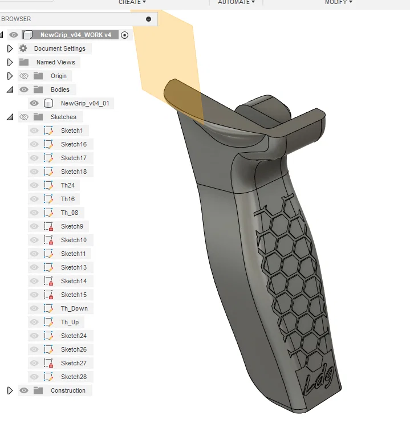The image size is (410, 436).
Task: Expand the Named Views node
Action: pos(10,62)
